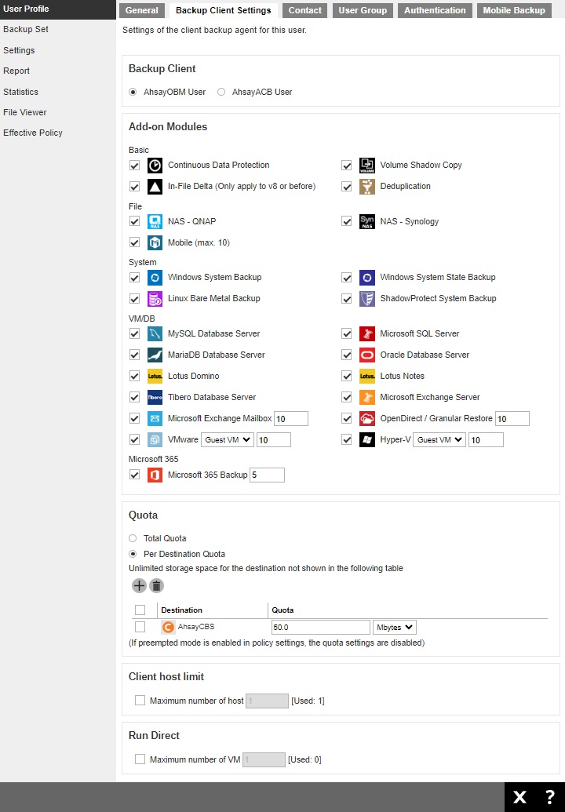Click the Microsoft 365 Backup Office icon
Screen dimensions: 565x812
(x=155, y=475)
